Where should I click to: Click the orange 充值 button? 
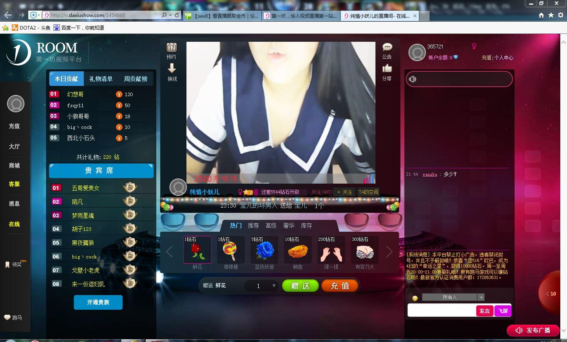[340, 286]
